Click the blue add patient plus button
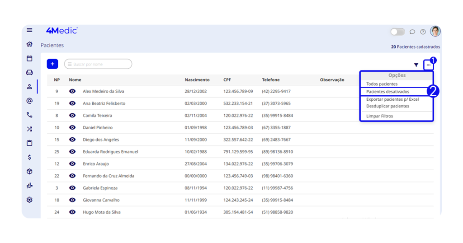 click(x=52, y=64)
